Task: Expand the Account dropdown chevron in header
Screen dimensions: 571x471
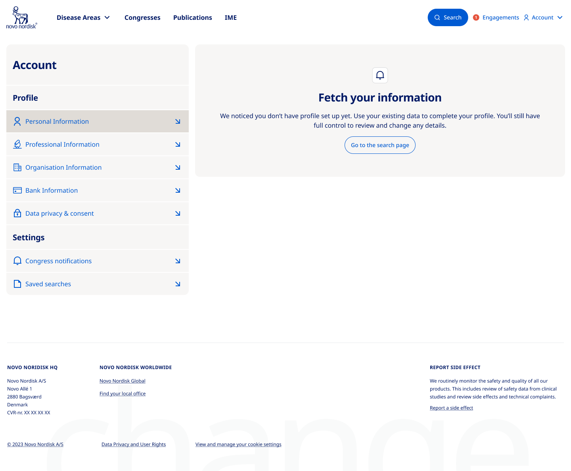Action: [560, 17]
